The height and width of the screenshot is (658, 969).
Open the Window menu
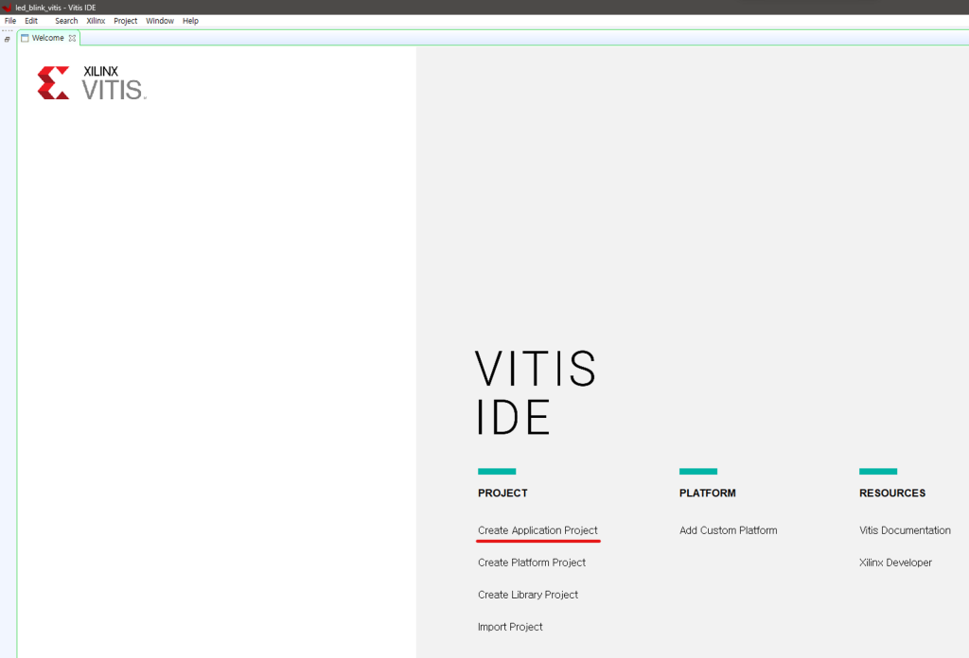click(159, 21)
